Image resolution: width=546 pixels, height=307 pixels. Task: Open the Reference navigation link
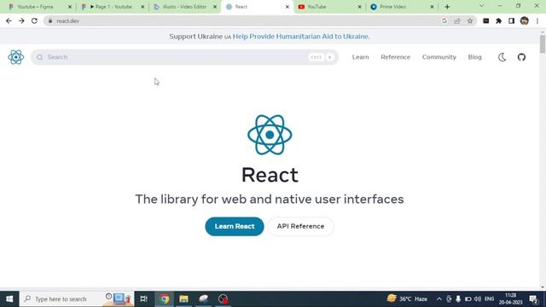point(395,57)
